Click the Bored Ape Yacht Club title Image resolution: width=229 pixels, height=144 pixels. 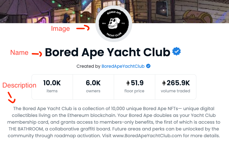108,53
